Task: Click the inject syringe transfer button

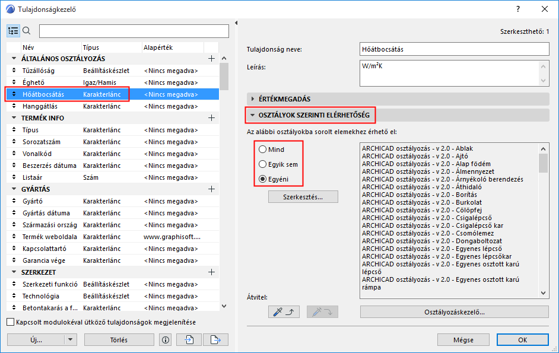Action: tap(322, 312)
